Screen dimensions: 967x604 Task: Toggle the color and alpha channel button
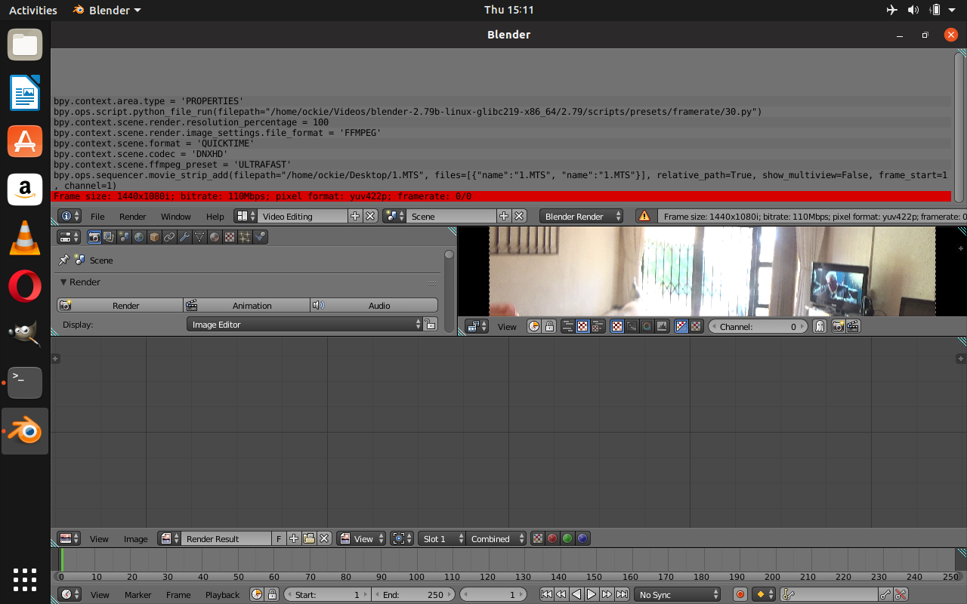coord(681,327)
